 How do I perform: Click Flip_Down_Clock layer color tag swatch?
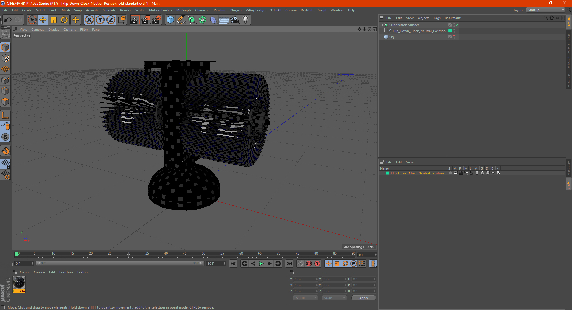tap(450, 31)
